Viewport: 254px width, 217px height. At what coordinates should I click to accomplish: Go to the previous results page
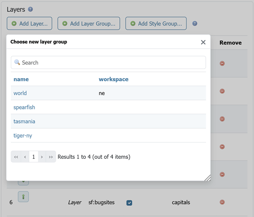25,157
